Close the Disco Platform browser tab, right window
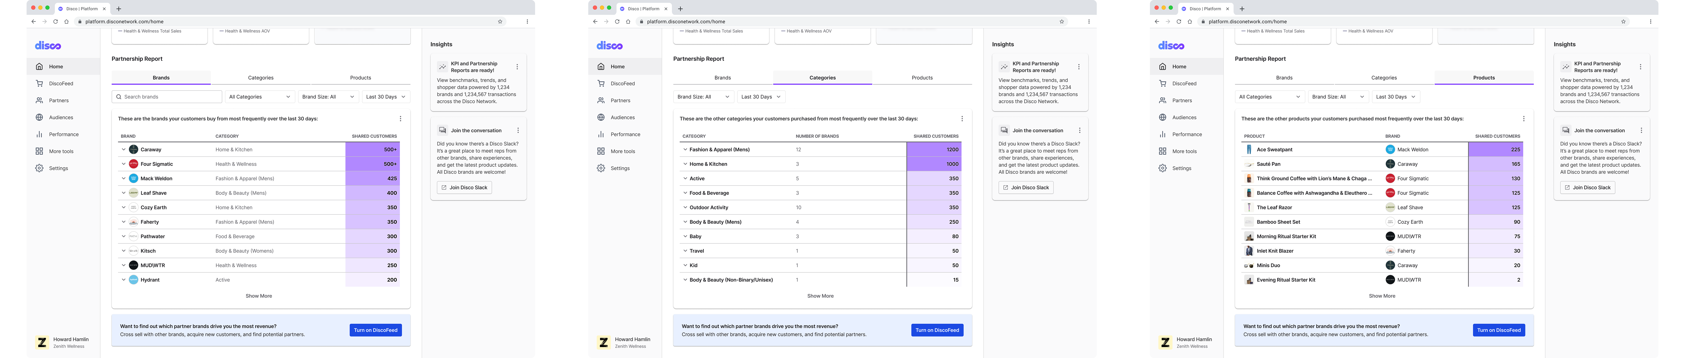Screen dimensions: 1685x358 point(1228,9)
